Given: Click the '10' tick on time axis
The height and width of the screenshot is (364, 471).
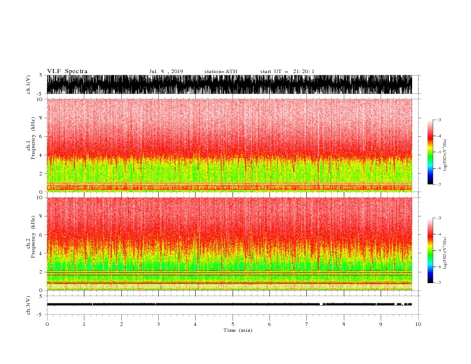Looking at the screenshot, I should (x=418, y=324).
